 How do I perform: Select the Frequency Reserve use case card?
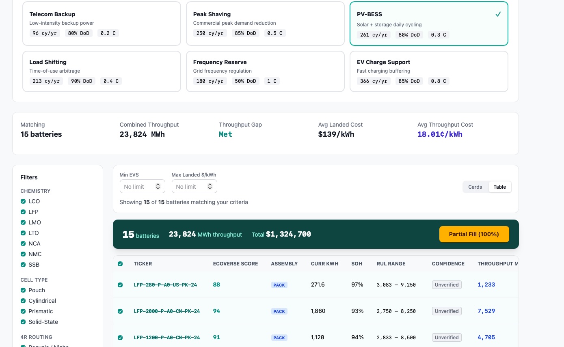[265, 71]
